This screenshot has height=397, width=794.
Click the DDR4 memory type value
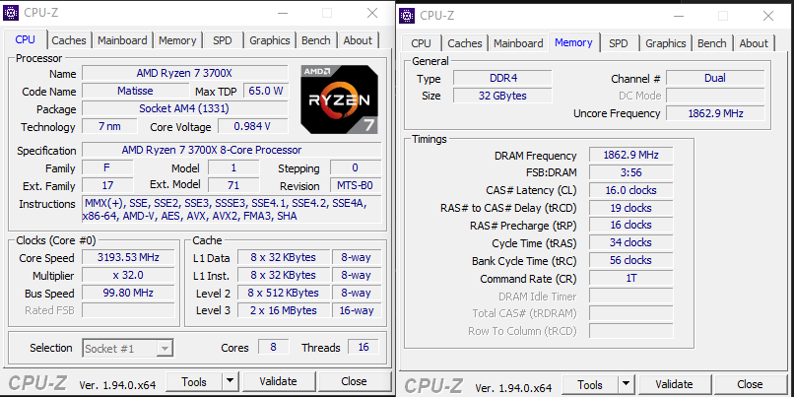(502, 78)
